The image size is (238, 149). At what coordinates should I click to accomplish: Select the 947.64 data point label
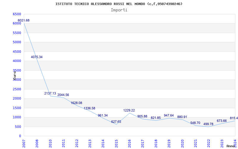tap(169, 115)
